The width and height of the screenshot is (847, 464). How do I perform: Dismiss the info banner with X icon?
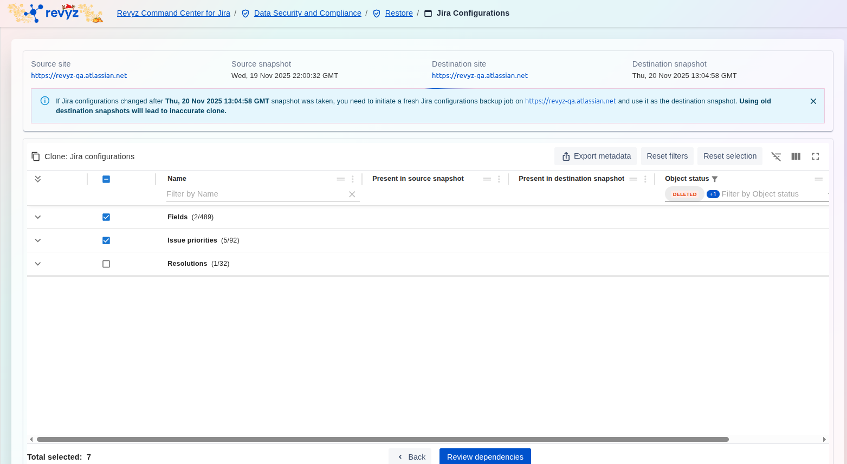[813, 101]
